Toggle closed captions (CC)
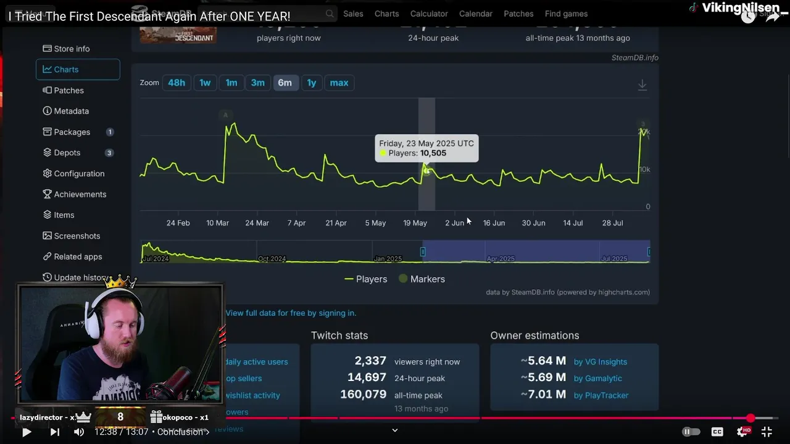790x444 pixels. point(717,432)
